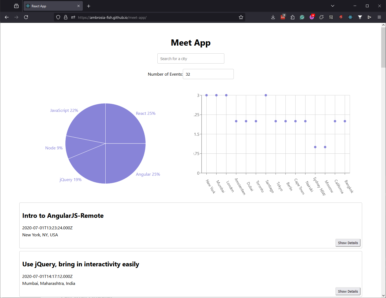
Task: Open the list-all-tabs dropdown
Action: 332,6
